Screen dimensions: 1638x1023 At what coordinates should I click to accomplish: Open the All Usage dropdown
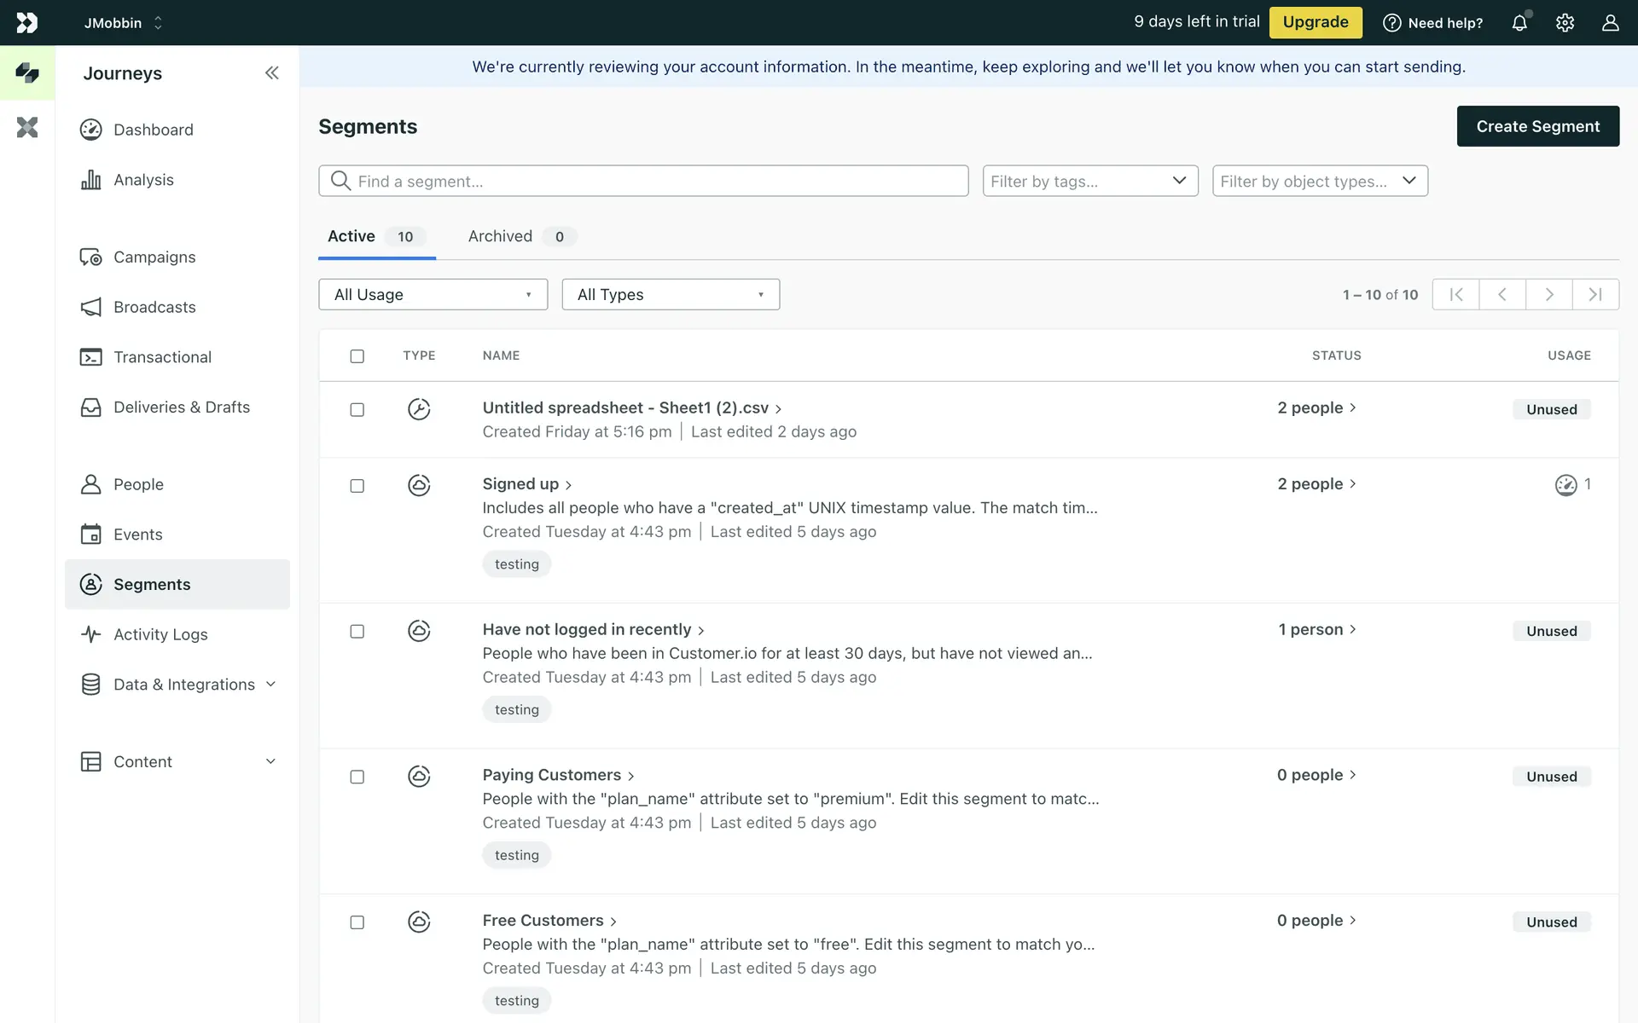coord(433,294)
